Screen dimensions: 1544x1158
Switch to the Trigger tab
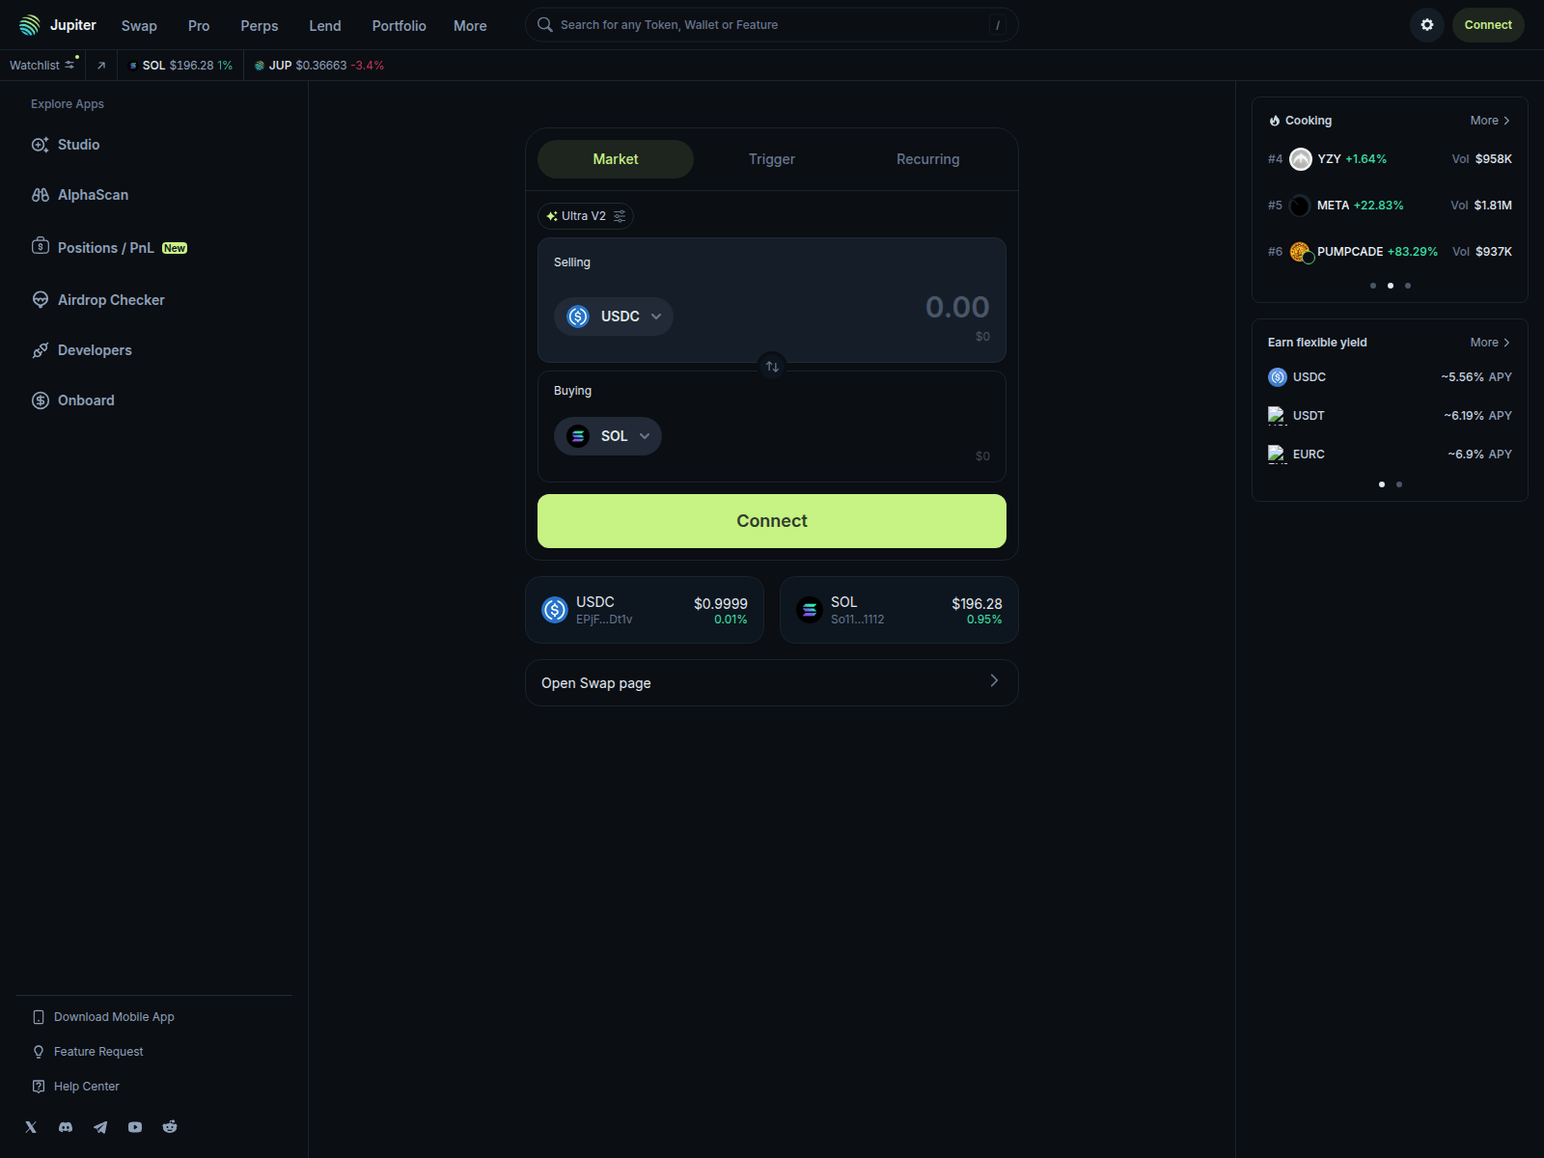(x=771, y=158)
